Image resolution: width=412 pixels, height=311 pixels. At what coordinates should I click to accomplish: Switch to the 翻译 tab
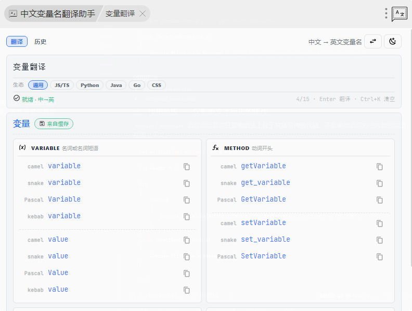click(x=17, y=42)
